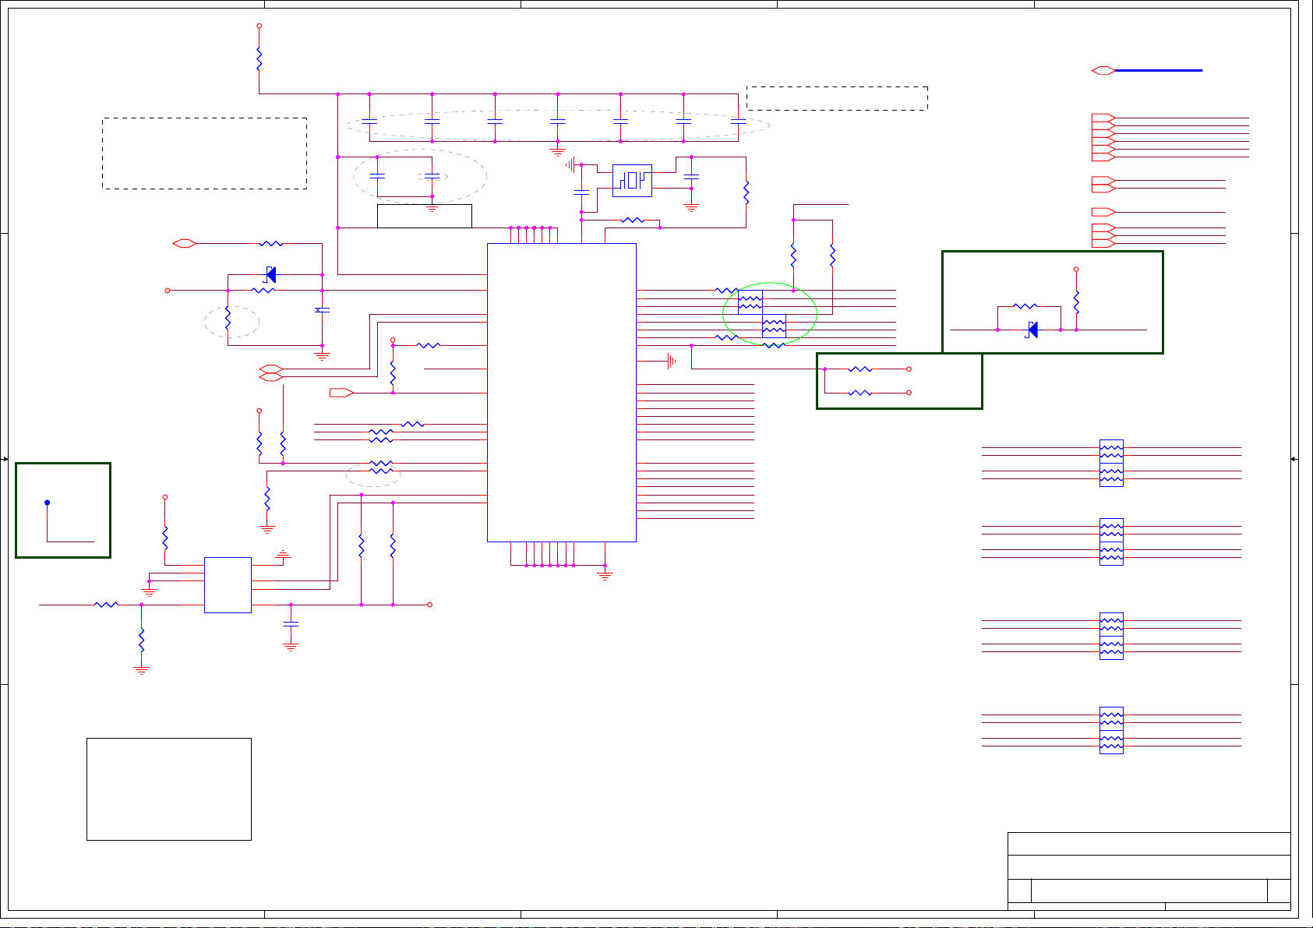Select the resistor above the boxed diode
This screenshot has width=1313, height=928.
pyautogui.click(x=1025, y=306)
